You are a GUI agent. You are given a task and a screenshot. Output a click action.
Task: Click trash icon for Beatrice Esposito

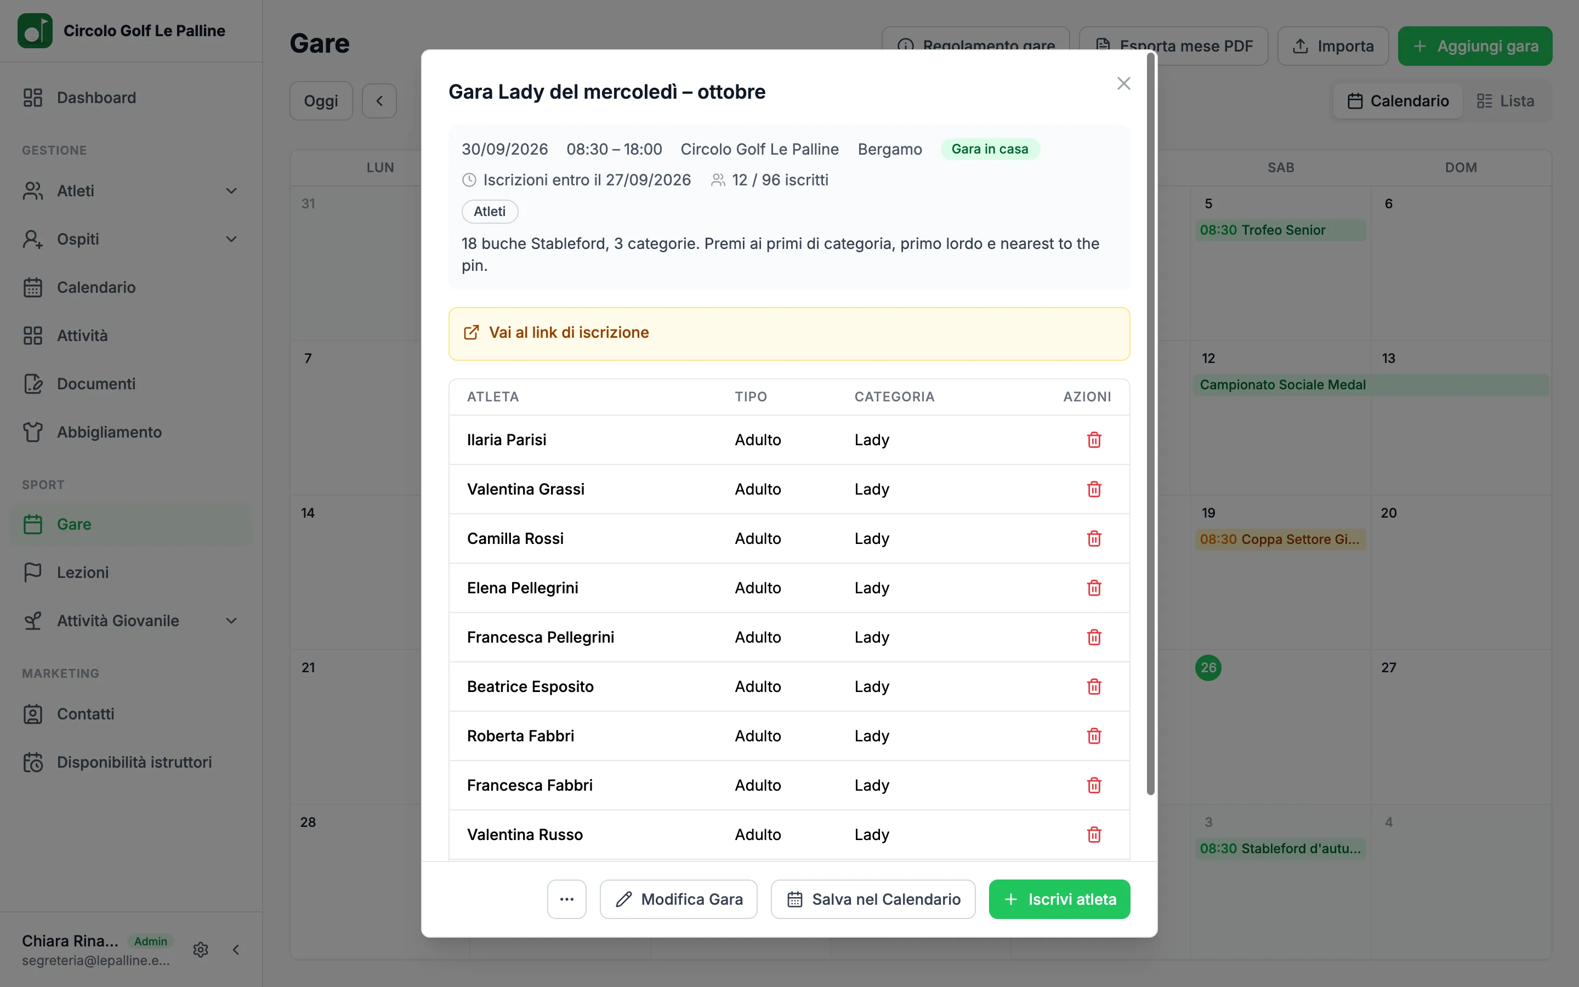[1094, 687]
